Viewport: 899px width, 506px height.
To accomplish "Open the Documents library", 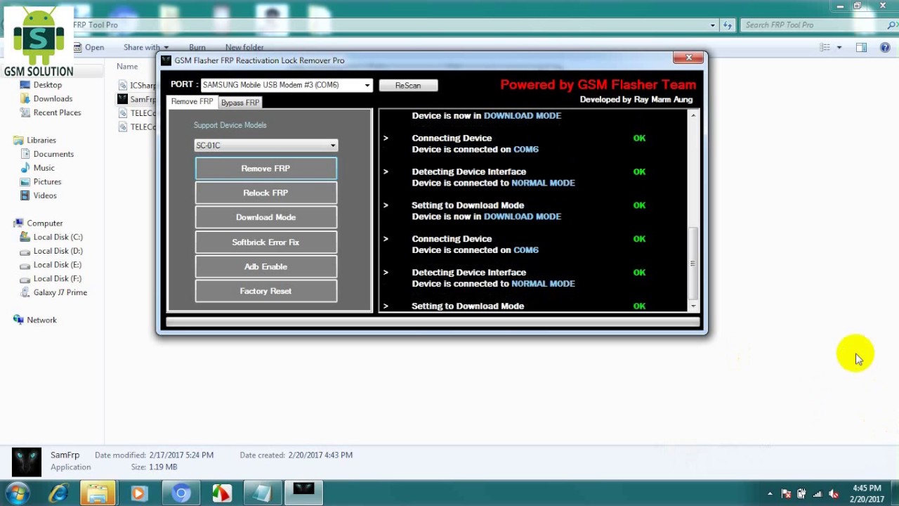I will pos(53,154).
